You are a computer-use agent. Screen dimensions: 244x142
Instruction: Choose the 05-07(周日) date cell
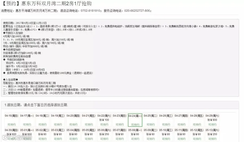tap(120, 134)
